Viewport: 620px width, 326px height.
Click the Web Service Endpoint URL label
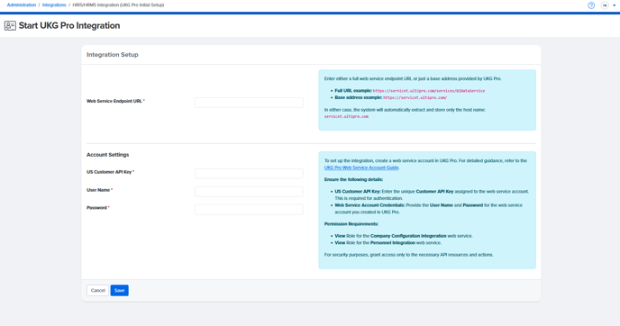114,101
